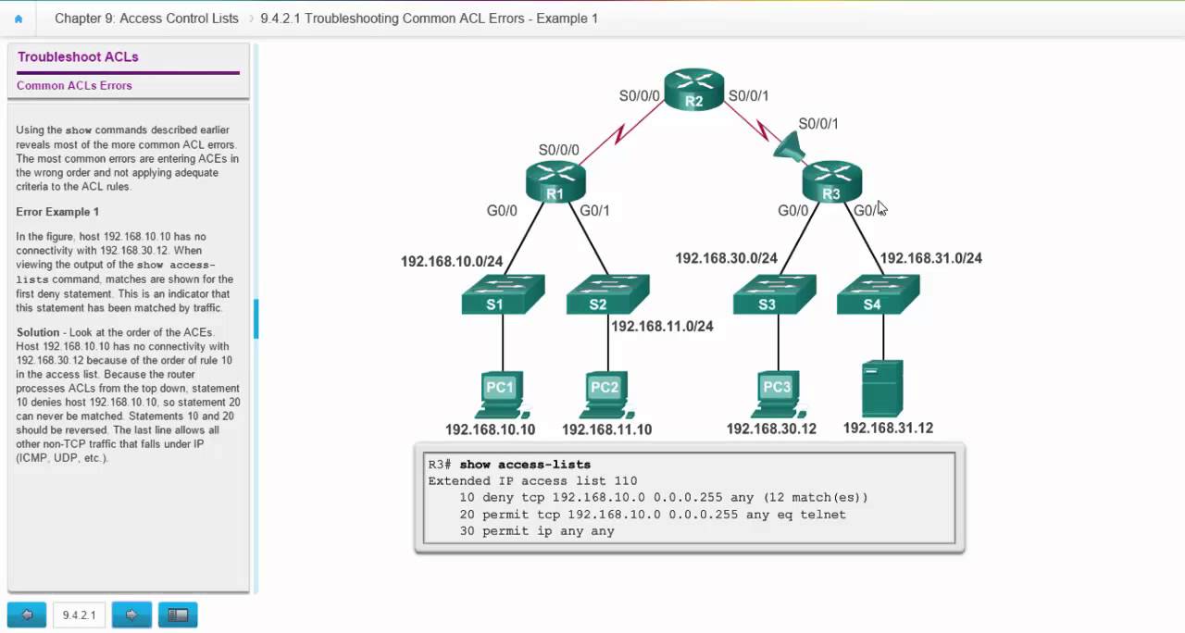Image resolution: width=1185 pixels, height=633 pixels.
Task: Select the R1 router icon
Action: (x=555, y=181)
